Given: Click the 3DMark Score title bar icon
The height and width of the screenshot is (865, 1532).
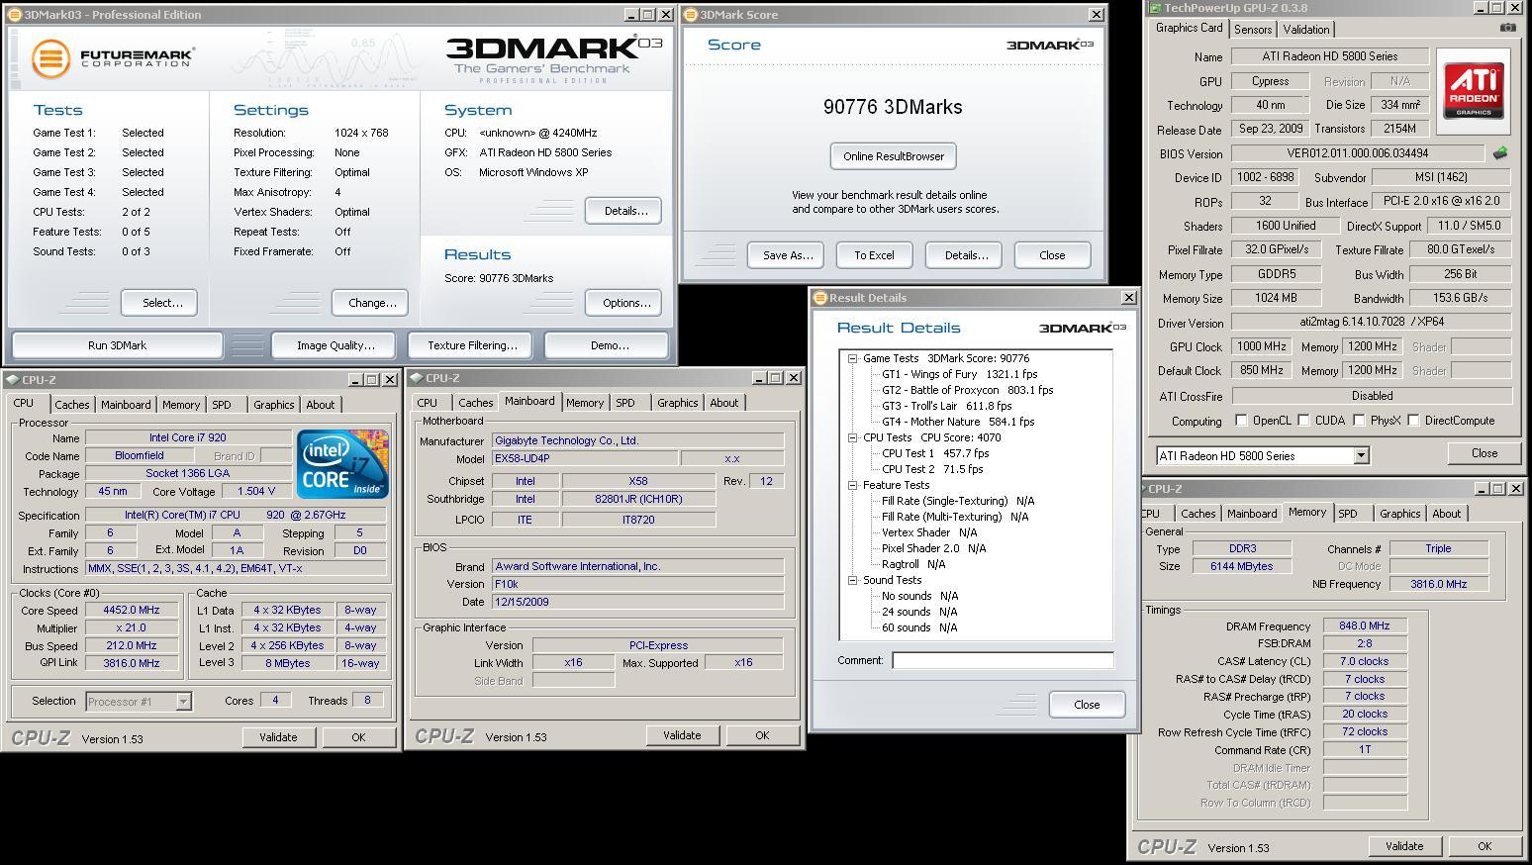Looking at the screenshot, I should [x=690, y=15].
